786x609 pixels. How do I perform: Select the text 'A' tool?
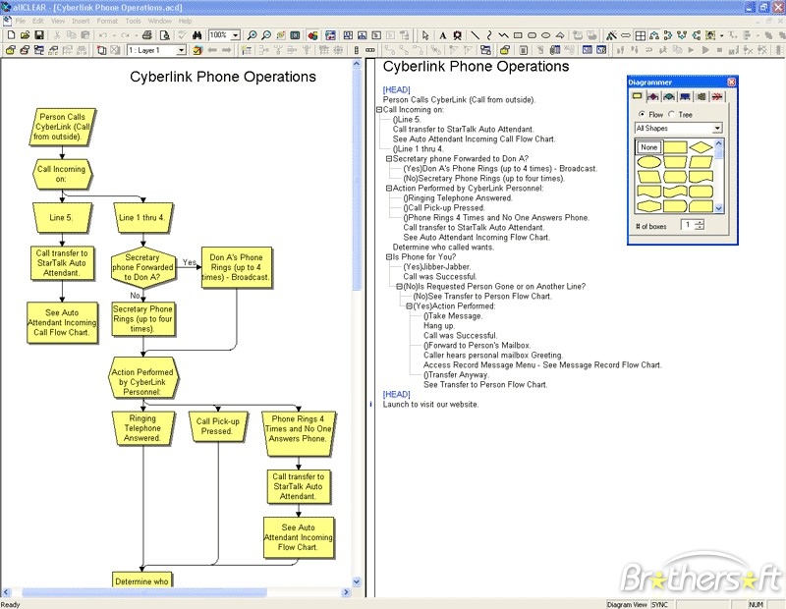click(442, 35)
